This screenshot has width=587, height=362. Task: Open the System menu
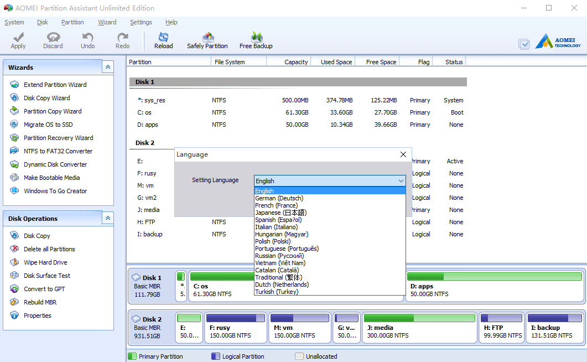14,23
